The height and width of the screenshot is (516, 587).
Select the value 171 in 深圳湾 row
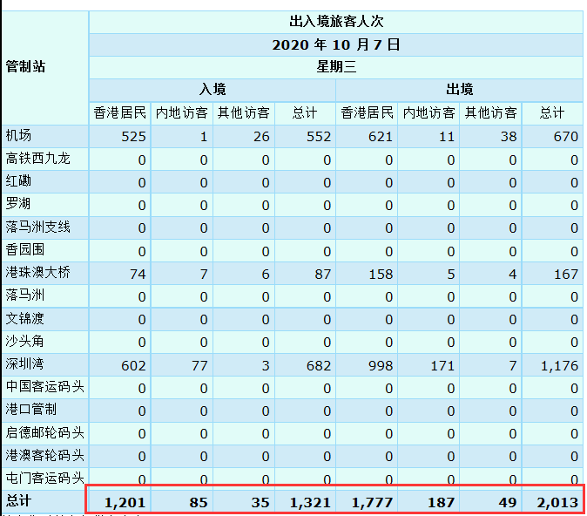tap(442, 366)
